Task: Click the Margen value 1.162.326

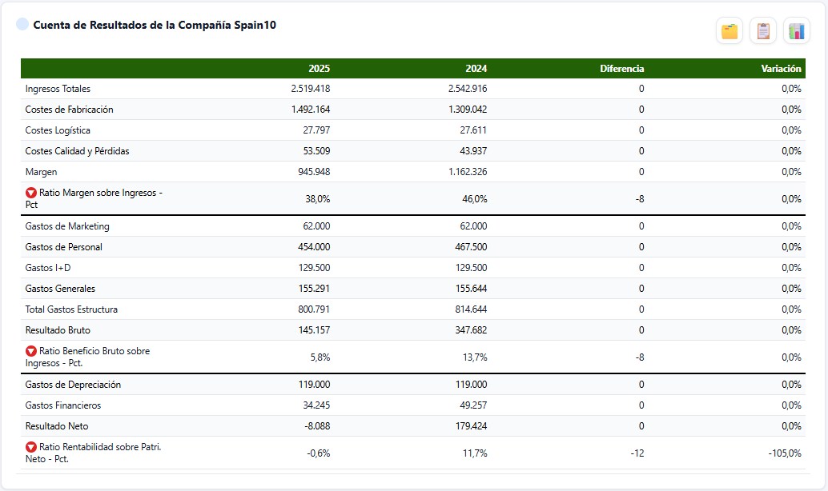Action: coord(468,172)
